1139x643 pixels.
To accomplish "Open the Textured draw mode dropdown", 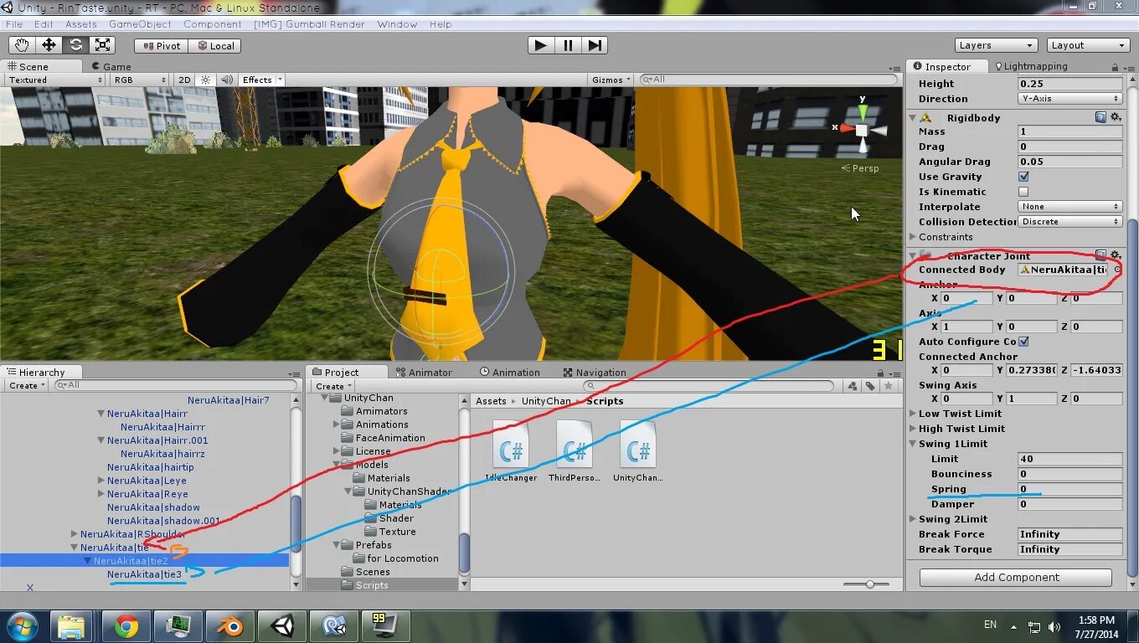I will tap(55, 80).
